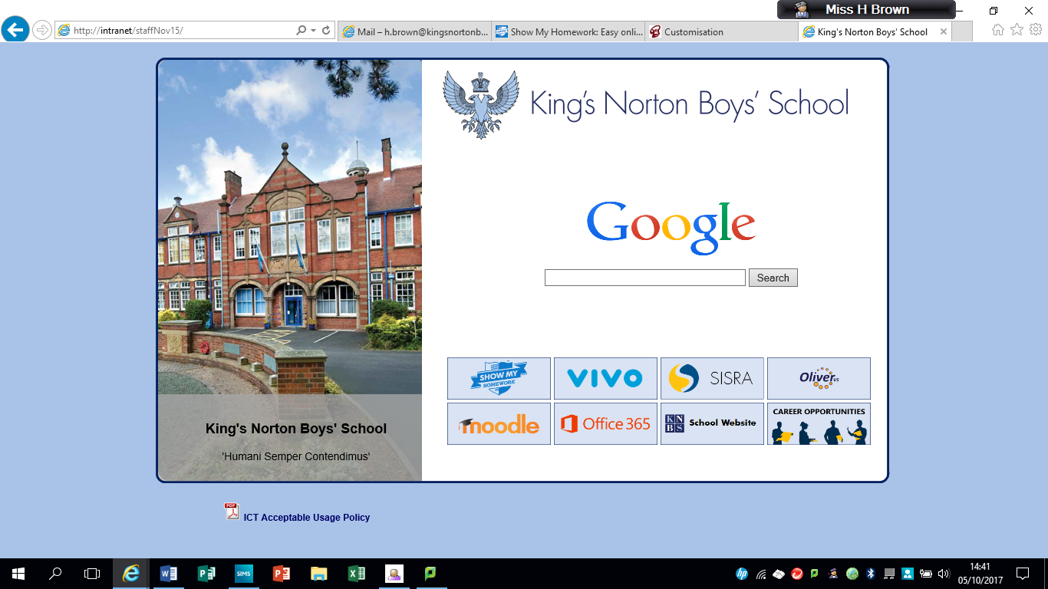This screenshot has height=589, width=1048.
Task: Click the Google logo
Action: click(671, 227)
